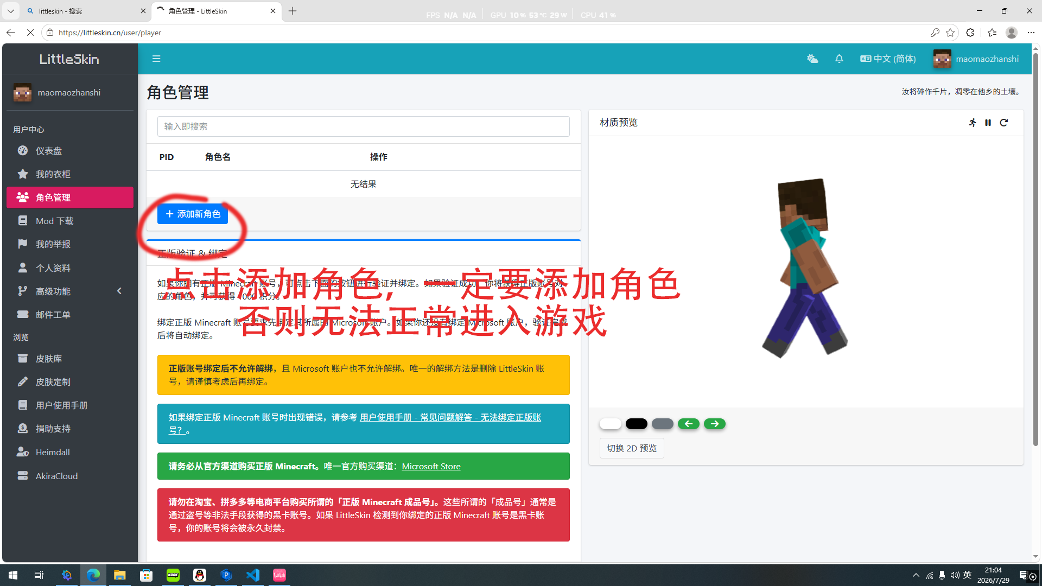Open browser extensions puzzle icon
This screenshot has width=1042, height=586.
[970, 33]
